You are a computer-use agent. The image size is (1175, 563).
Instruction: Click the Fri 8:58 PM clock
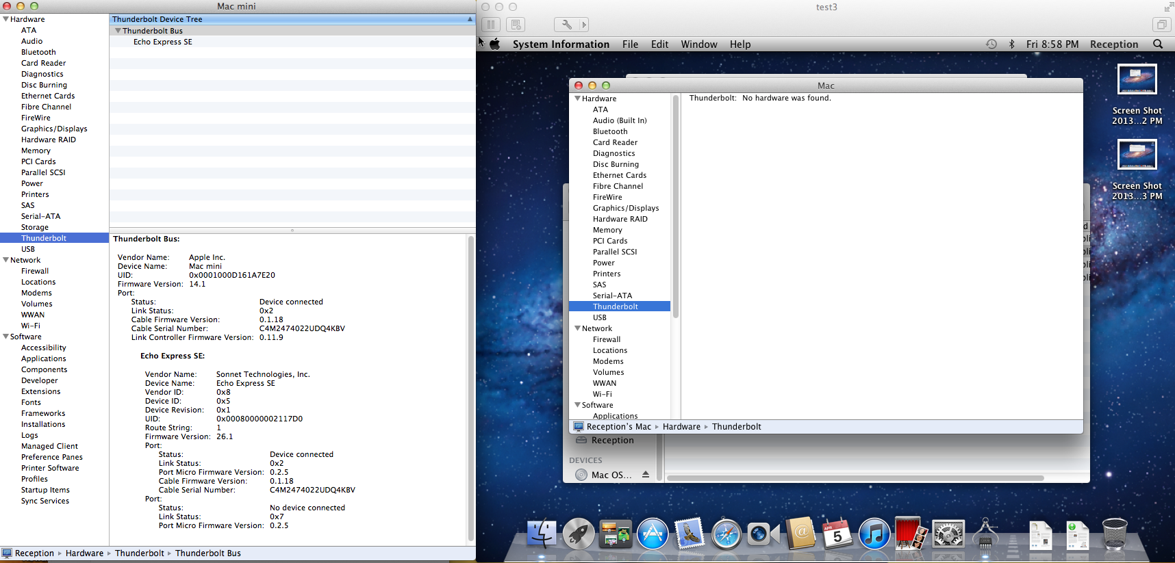click(1052, 44)
